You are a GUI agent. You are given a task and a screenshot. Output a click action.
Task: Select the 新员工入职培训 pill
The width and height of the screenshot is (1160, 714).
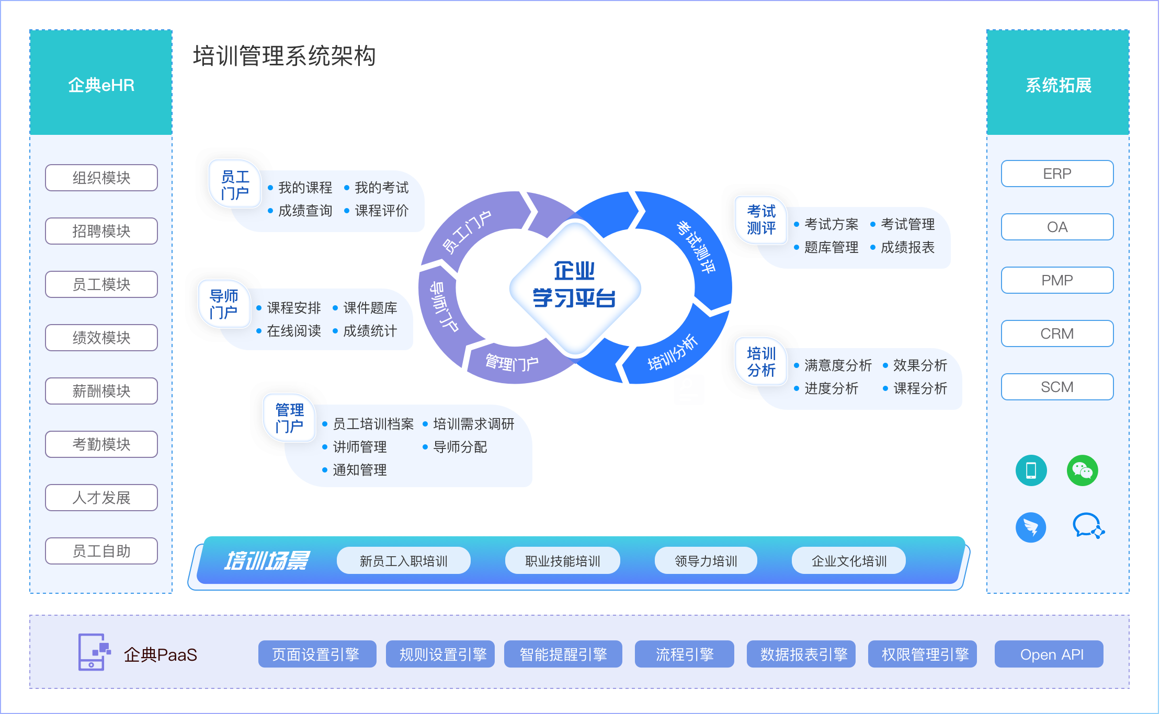[403, 561]
